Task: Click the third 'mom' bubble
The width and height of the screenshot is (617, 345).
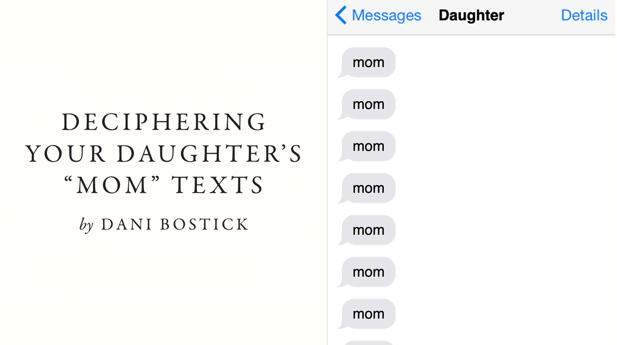Action: coord(367,146)
